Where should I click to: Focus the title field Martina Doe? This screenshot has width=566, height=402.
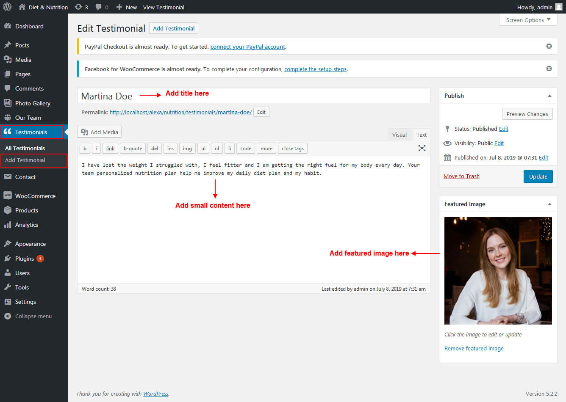253,96
